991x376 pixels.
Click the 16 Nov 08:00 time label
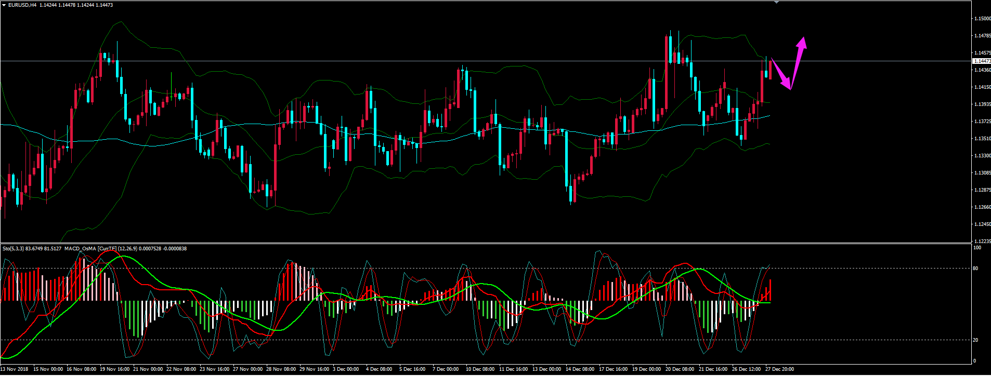[x=81, y=369]
